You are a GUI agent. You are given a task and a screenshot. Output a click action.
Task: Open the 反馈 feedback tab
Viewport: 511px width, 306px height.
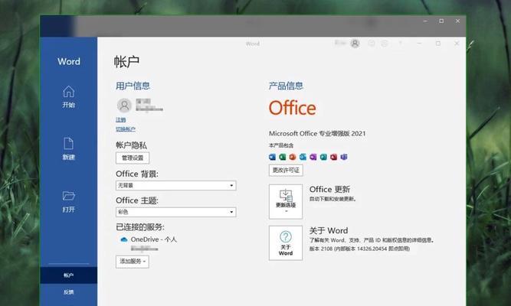tap(69, 292)
